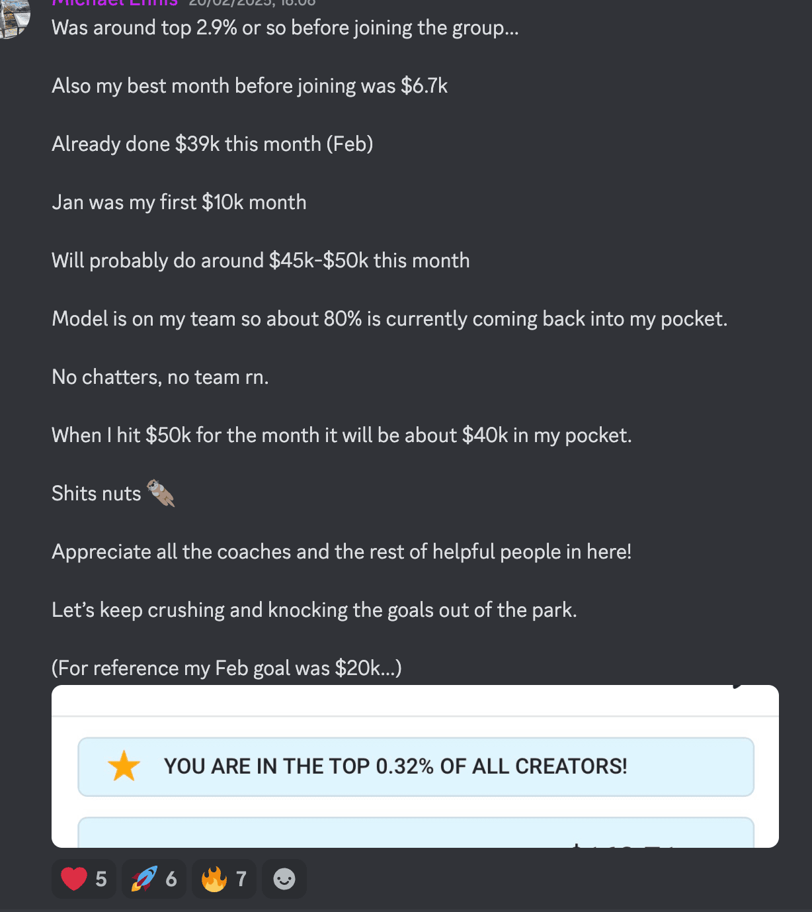
Task: Click the cut-off blue box below the banner
Action: [415, 833]
